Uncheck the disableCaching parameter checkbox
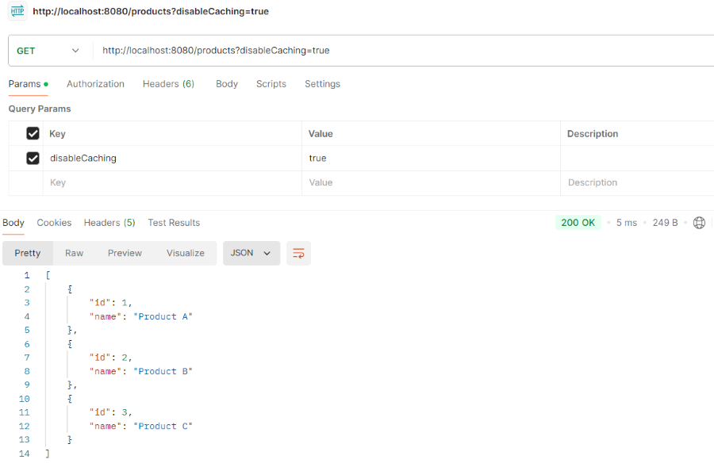714x467 pixels. coord(33,158)
